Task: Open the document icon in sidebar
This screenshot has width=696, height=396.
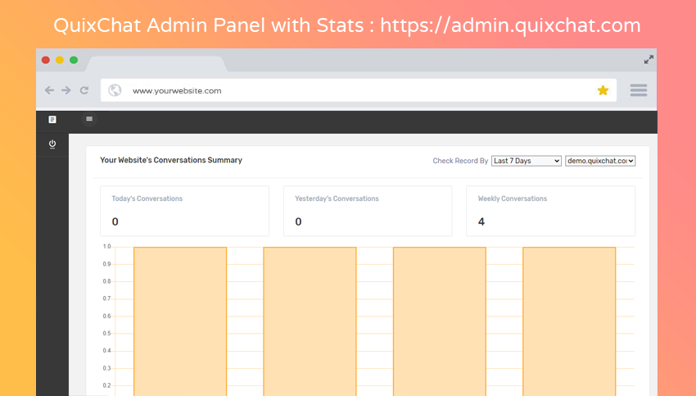Action: pos(52,119)
